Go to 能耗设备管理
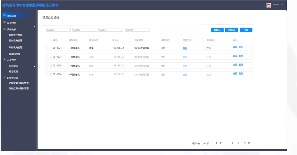 pos(16,41)
